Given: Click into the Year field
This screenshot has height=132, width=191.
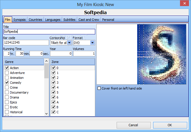Looking at the screenshot, I should coord(61,54).
